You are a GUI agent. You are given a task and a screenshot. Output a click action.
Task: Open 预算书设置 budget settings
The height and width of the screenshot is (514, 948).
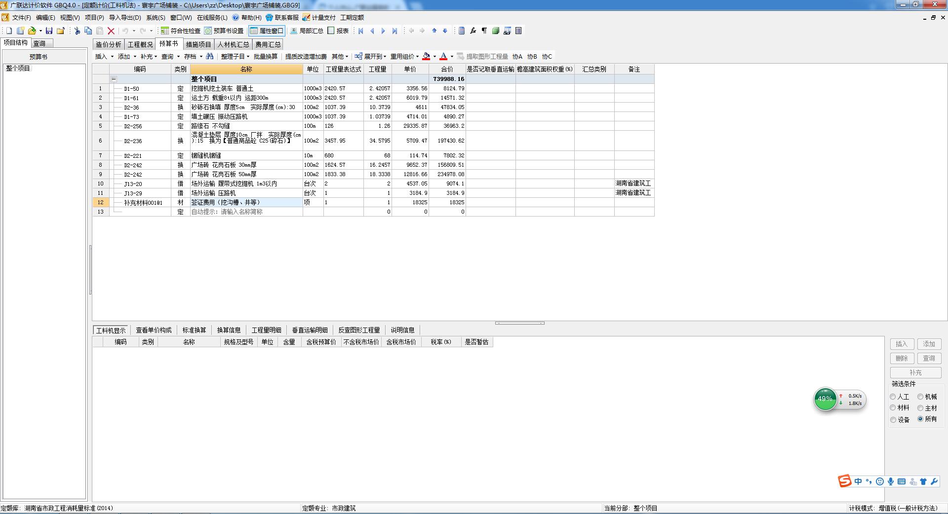(224, 31)
